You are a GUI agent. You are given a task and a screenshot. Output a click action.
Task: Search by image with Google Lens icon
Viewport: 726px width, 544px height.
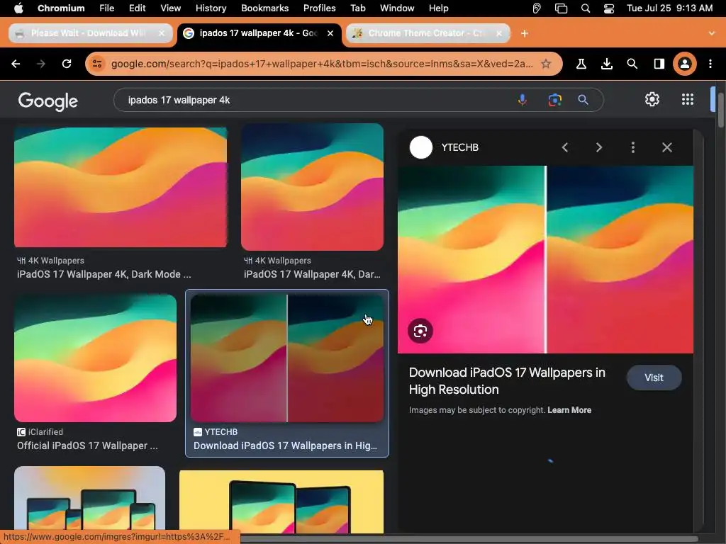554,100
